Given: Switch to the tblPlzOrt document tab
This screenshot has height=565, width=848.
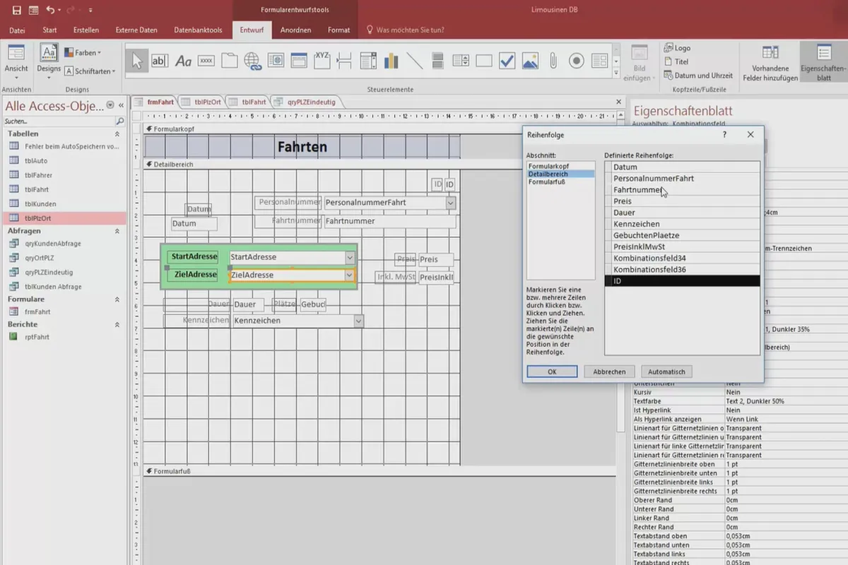Looking at the screenshot, I should pos(202,102).
